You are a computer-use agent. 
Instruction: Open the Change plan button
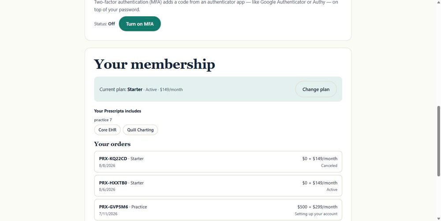(x=316, y=90)
